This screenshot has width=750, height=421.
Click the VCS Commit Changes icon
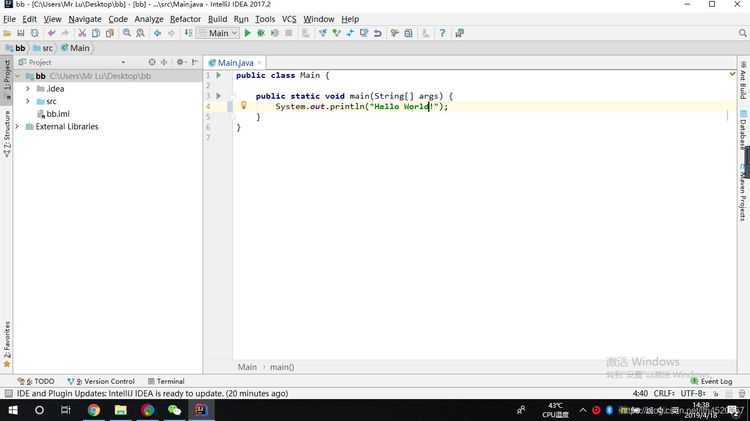337,33
